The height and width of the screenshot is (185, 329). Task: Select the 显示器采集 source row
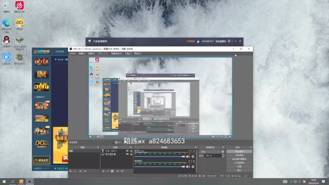(117, 154)
